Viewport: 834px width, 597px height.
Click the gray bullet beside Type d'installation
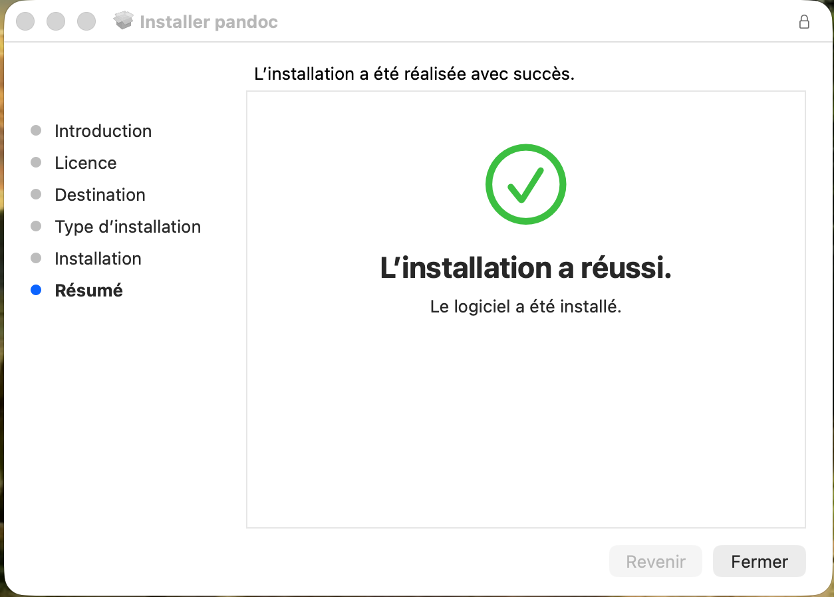[36, 227]
